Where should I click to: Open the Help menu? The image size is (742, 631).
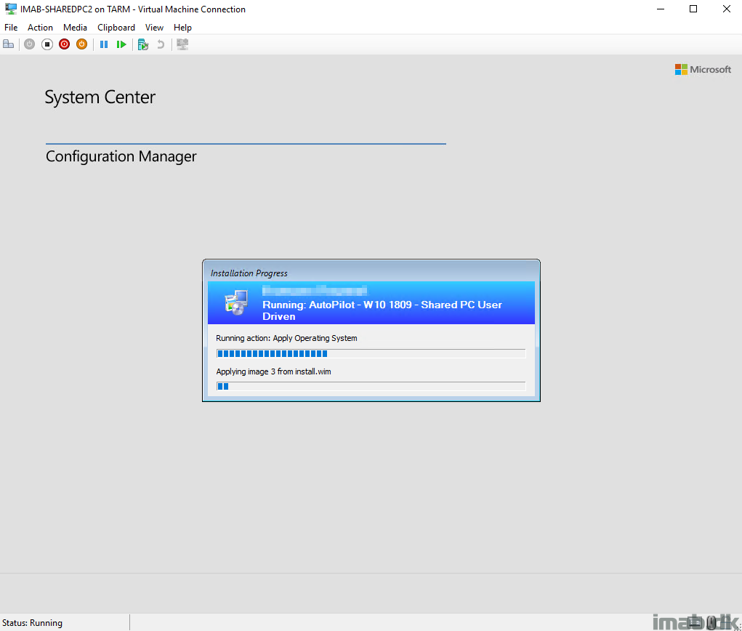182,28
